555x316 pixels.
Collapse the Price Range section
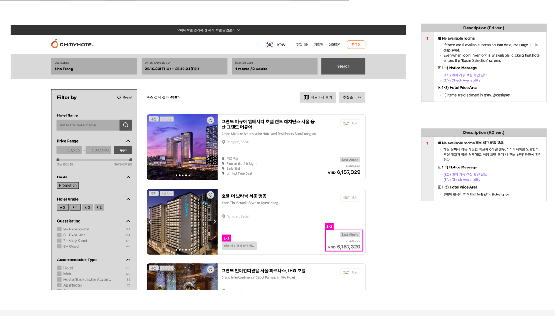point(128,141)
